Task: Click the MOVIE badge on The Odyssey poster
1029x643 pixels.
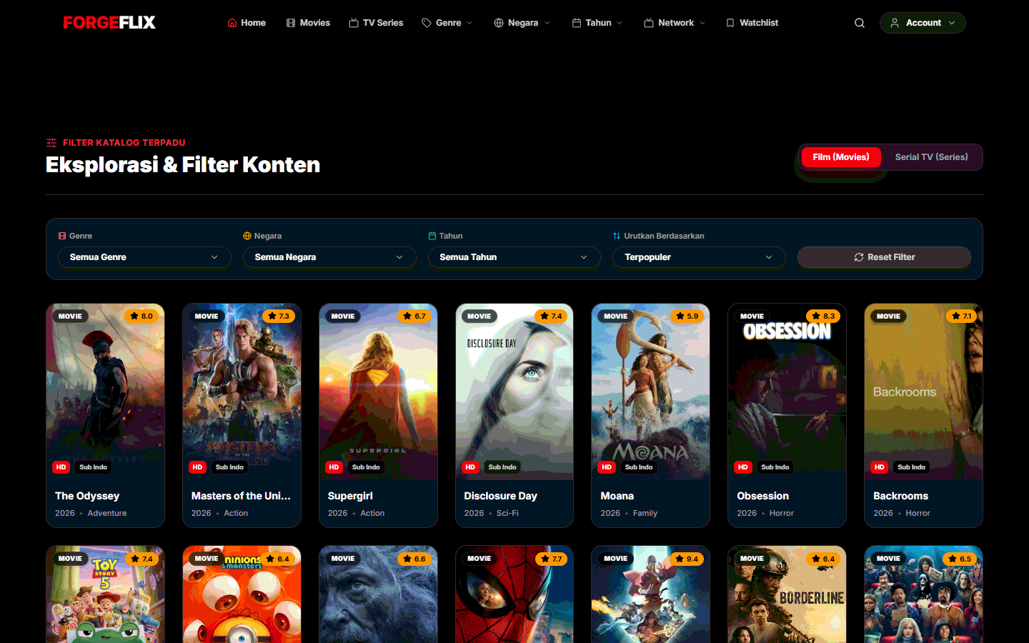Action: (70, 316)
